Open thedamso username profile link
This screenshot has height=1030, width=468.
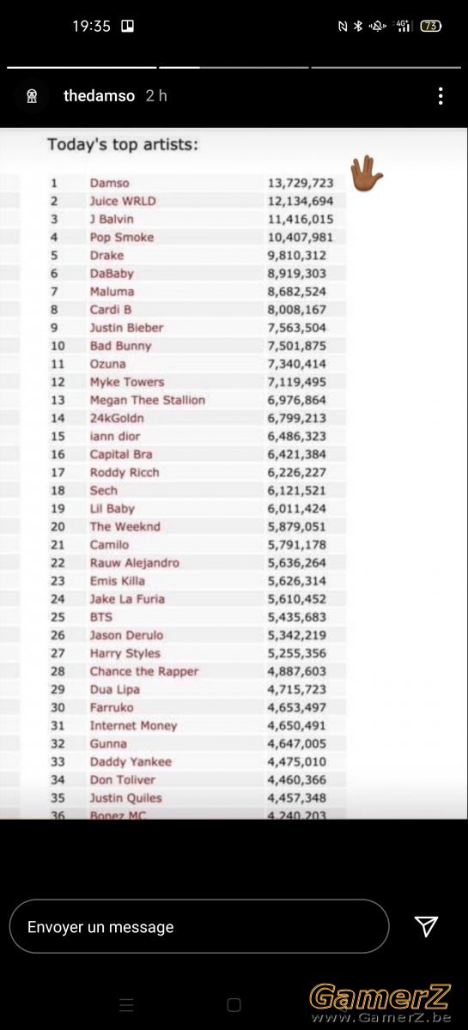point(100,96)
